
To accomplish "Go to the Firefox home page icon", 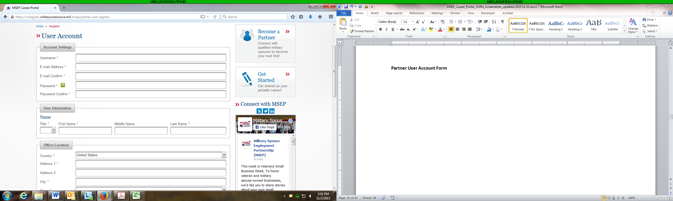I will coord(320,17).
